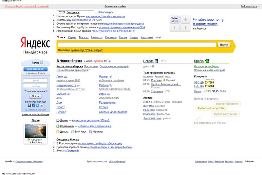Click the VKontakte login icon
This screenshot has height=175, width=262.
coord(29,105)
